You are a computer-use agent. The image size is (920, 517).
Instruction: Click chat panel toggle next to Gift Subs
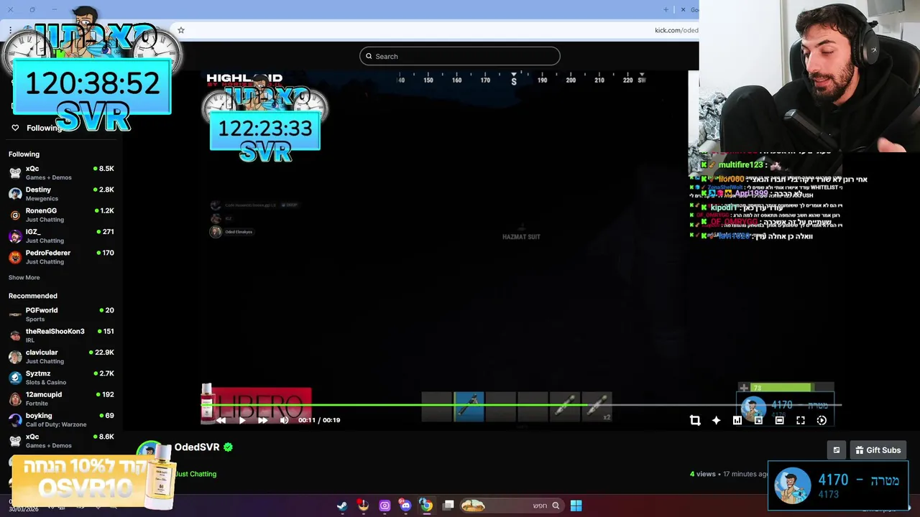coord(836,450)
